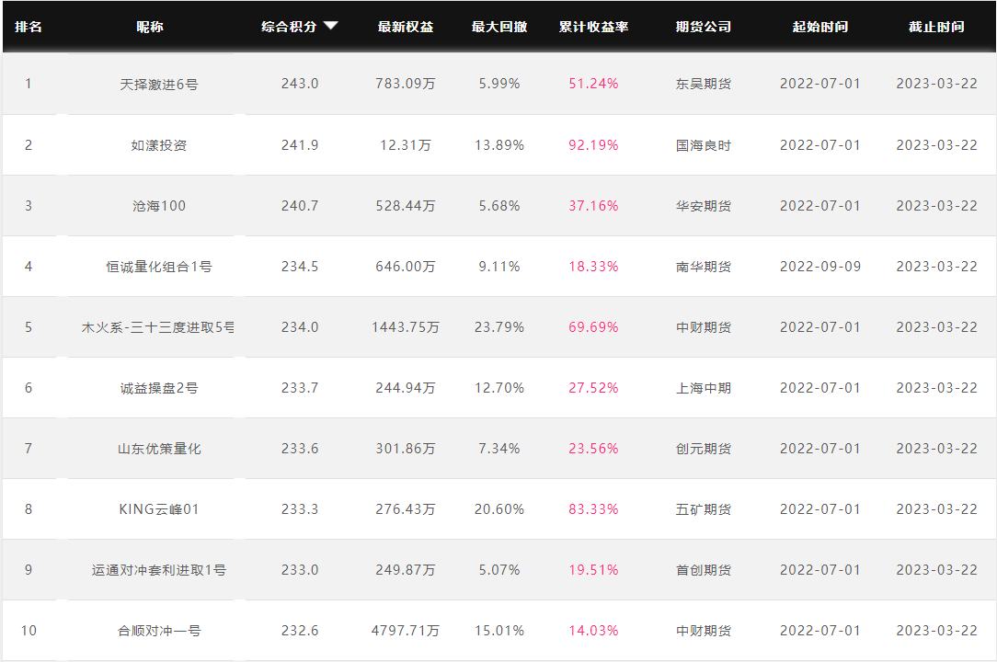Screen dimensions: 997x662
Task: Click the 12.31万 equity cell
Action: [x=406, y=145]
